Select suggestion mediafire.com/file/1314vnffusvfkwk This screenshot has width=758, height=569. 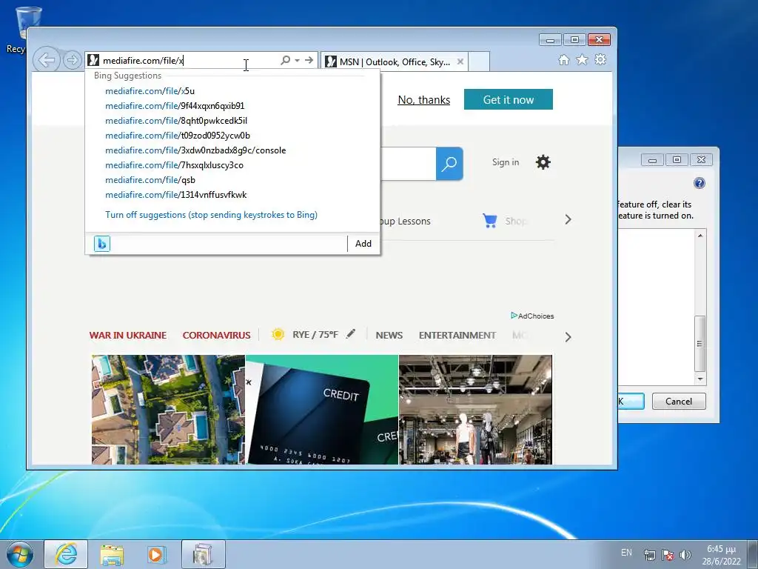click(x=176, y=195)
